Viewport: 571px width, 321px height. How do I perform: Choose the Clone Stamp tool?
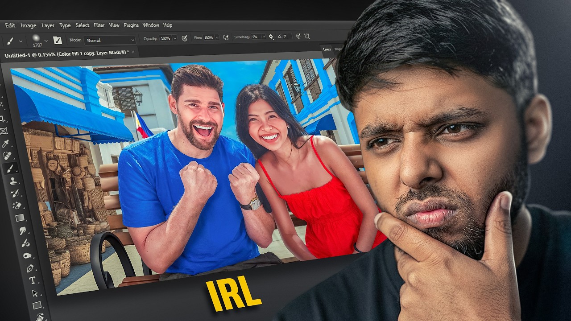tap(13, 181)
